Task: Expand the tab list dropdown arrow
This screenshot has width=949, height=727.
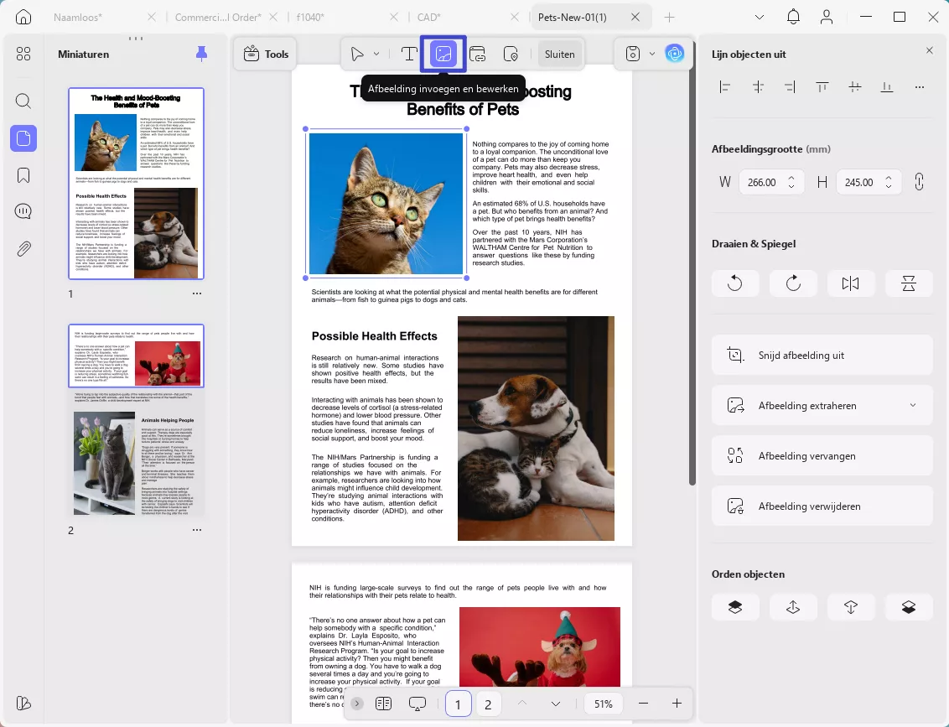Action: click(760, 17)
